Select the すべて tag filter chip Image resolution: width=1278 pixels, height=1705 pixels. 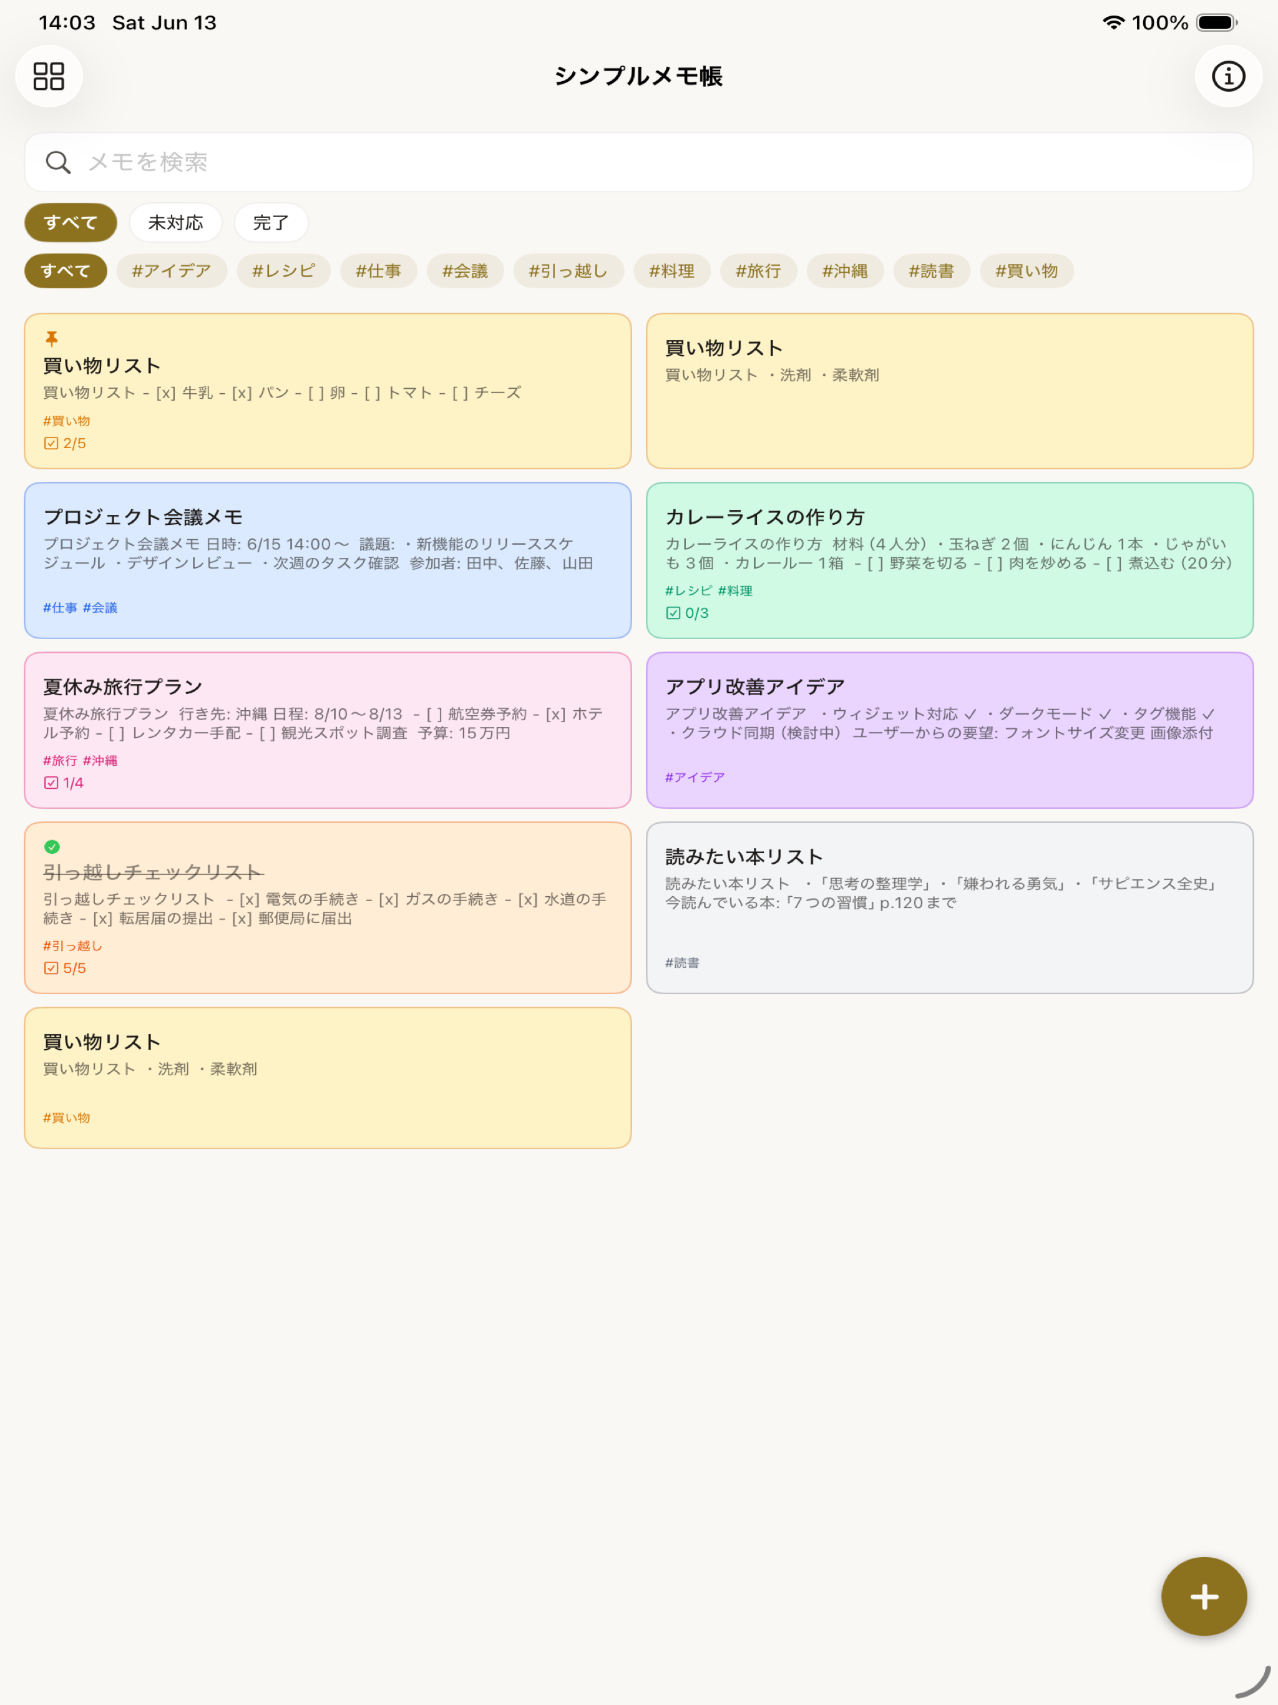[x=66, y=271]
